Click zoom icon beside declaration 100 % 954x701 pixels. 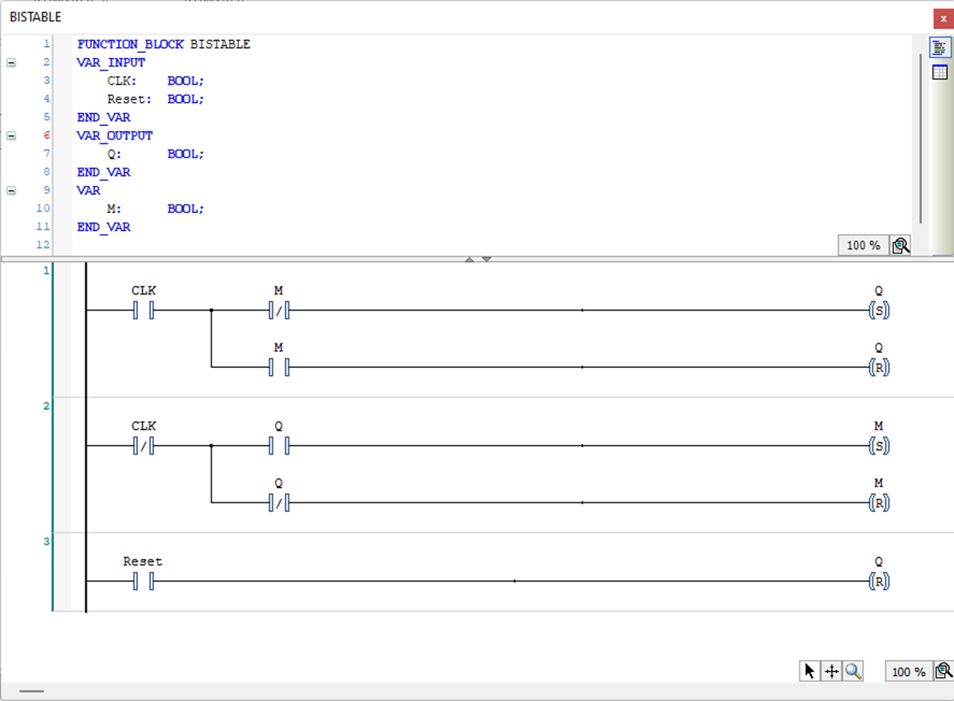(900, 246)
